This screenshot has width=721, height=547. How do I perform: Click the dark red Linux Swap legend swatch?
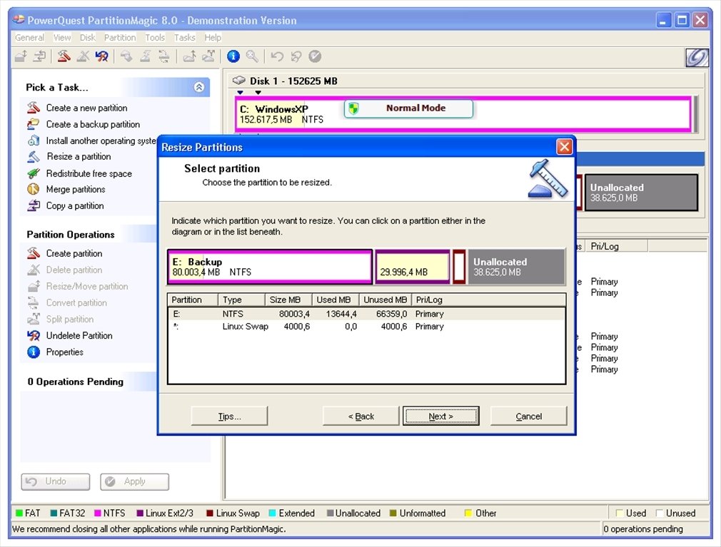point(210,513)
